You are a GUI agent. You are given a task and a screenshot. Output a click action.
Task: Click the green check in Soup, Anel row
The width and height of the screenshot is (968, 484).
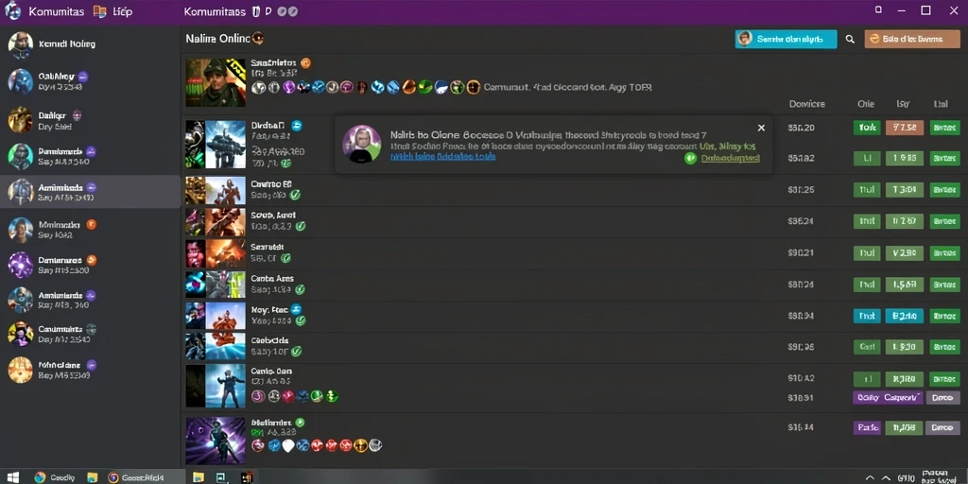click(x=300, y=227)
